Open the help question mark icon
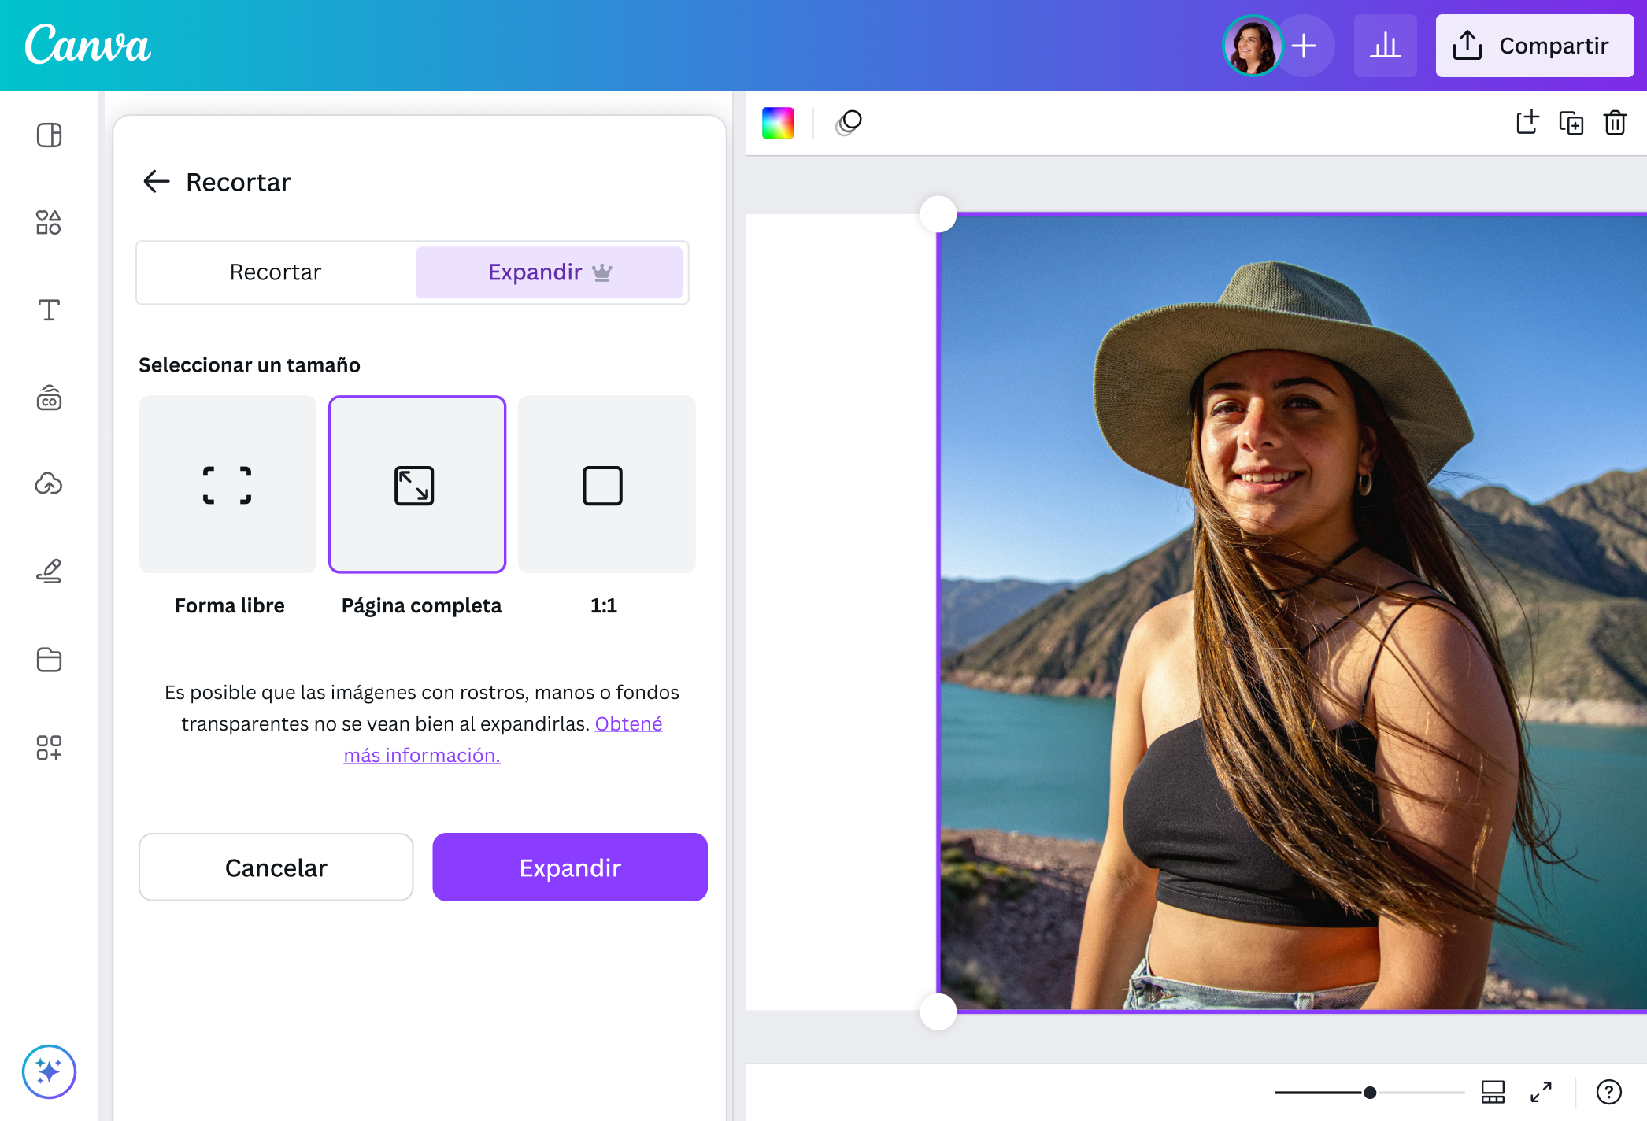Screen dimensions: 1647x1121 click(x=1608, y=1092)
